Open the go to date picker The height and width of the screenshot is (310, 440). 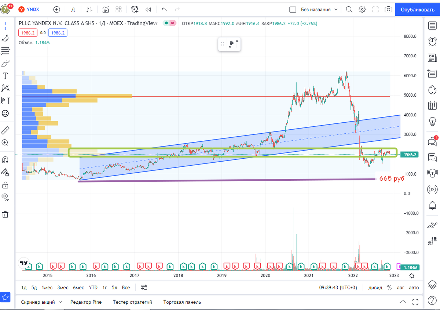pos(144,287)
